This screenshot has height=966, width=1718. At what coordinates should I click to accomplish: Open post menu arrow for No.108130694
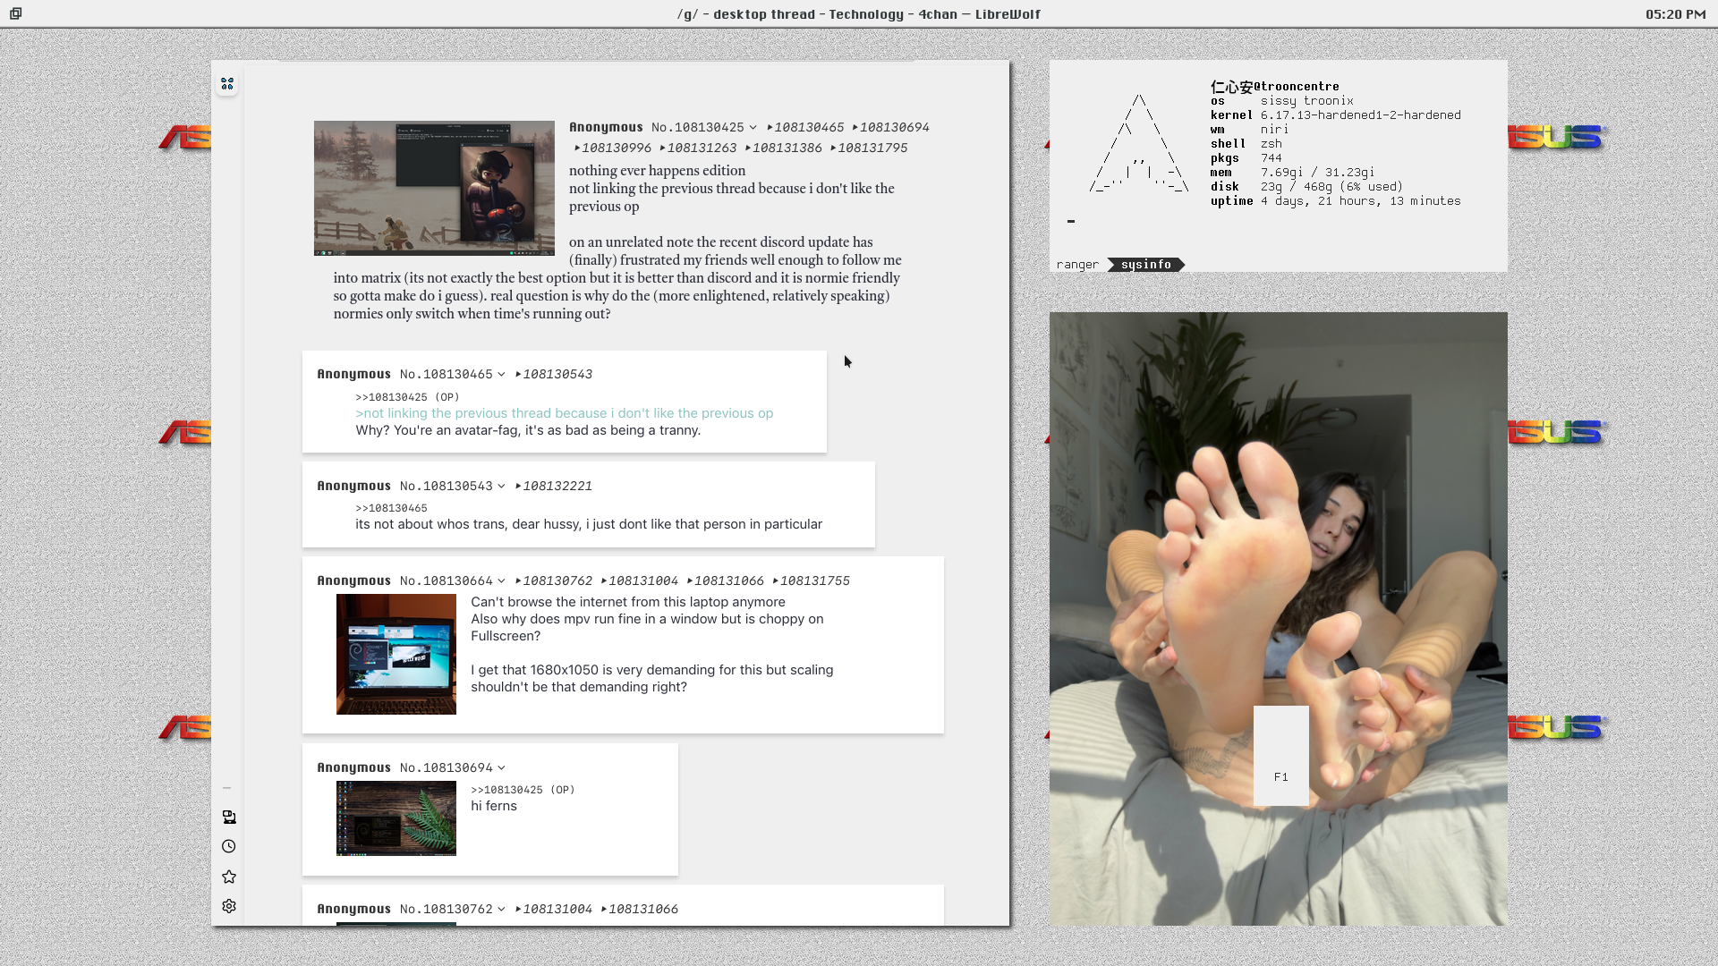coord(501,768)
